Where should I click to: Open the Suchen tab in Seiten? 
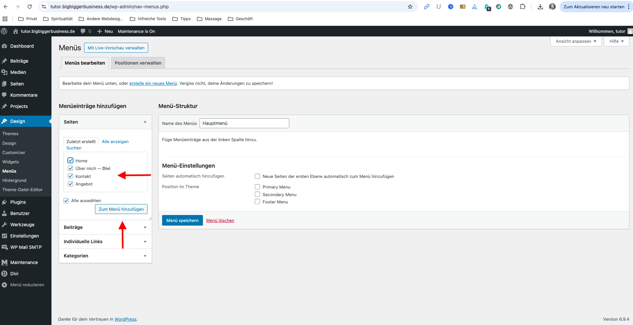click(74, 148)
